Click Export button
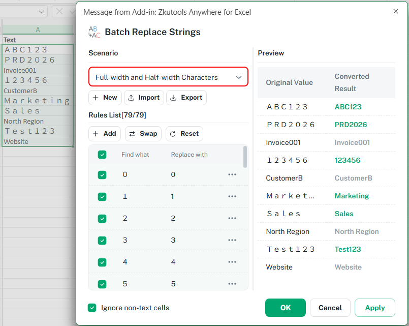This screenshot has height=326, width=409. coord(186,98)
